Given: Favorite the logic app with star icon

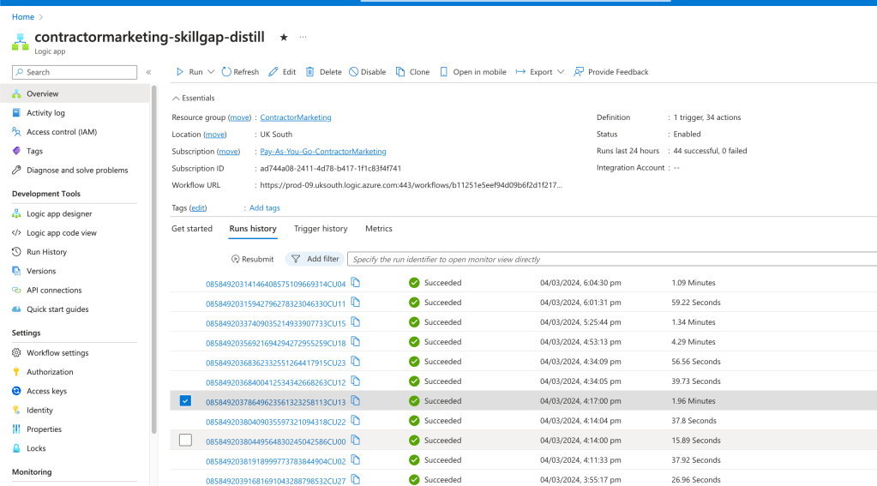Looking at the screenshot, I should click(284, 38).
